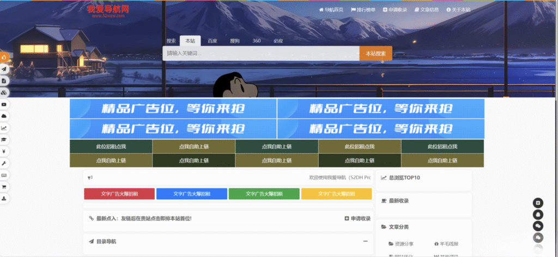Go to the line chart sidebar icon

click(4, 128)
